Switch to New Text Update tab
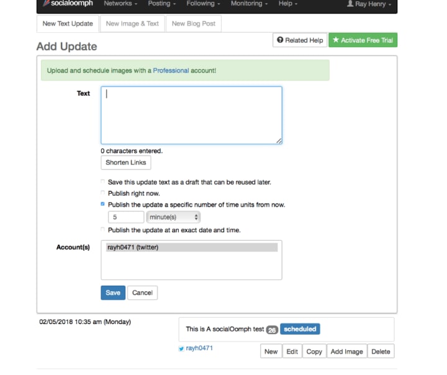447x375 pixels. [x=68, y=24]
